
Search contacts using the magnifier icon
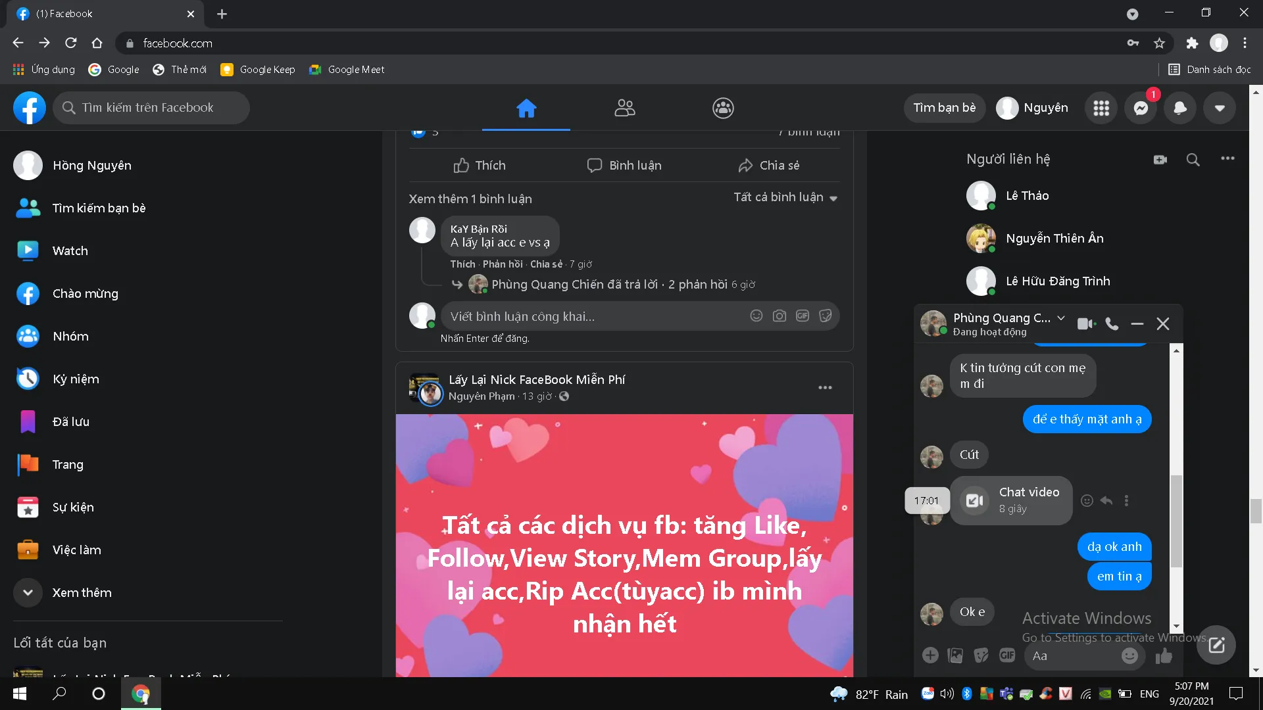1193,159
